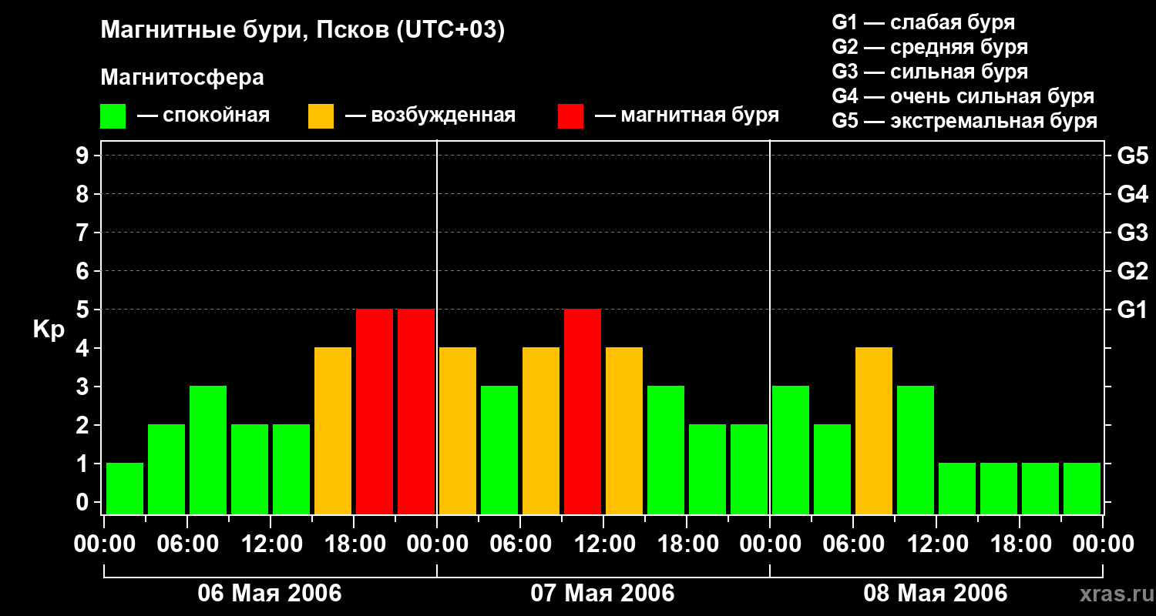1156x616 pixels.
Task: Click the last red bar on 06 Мая
Action: 416,412
